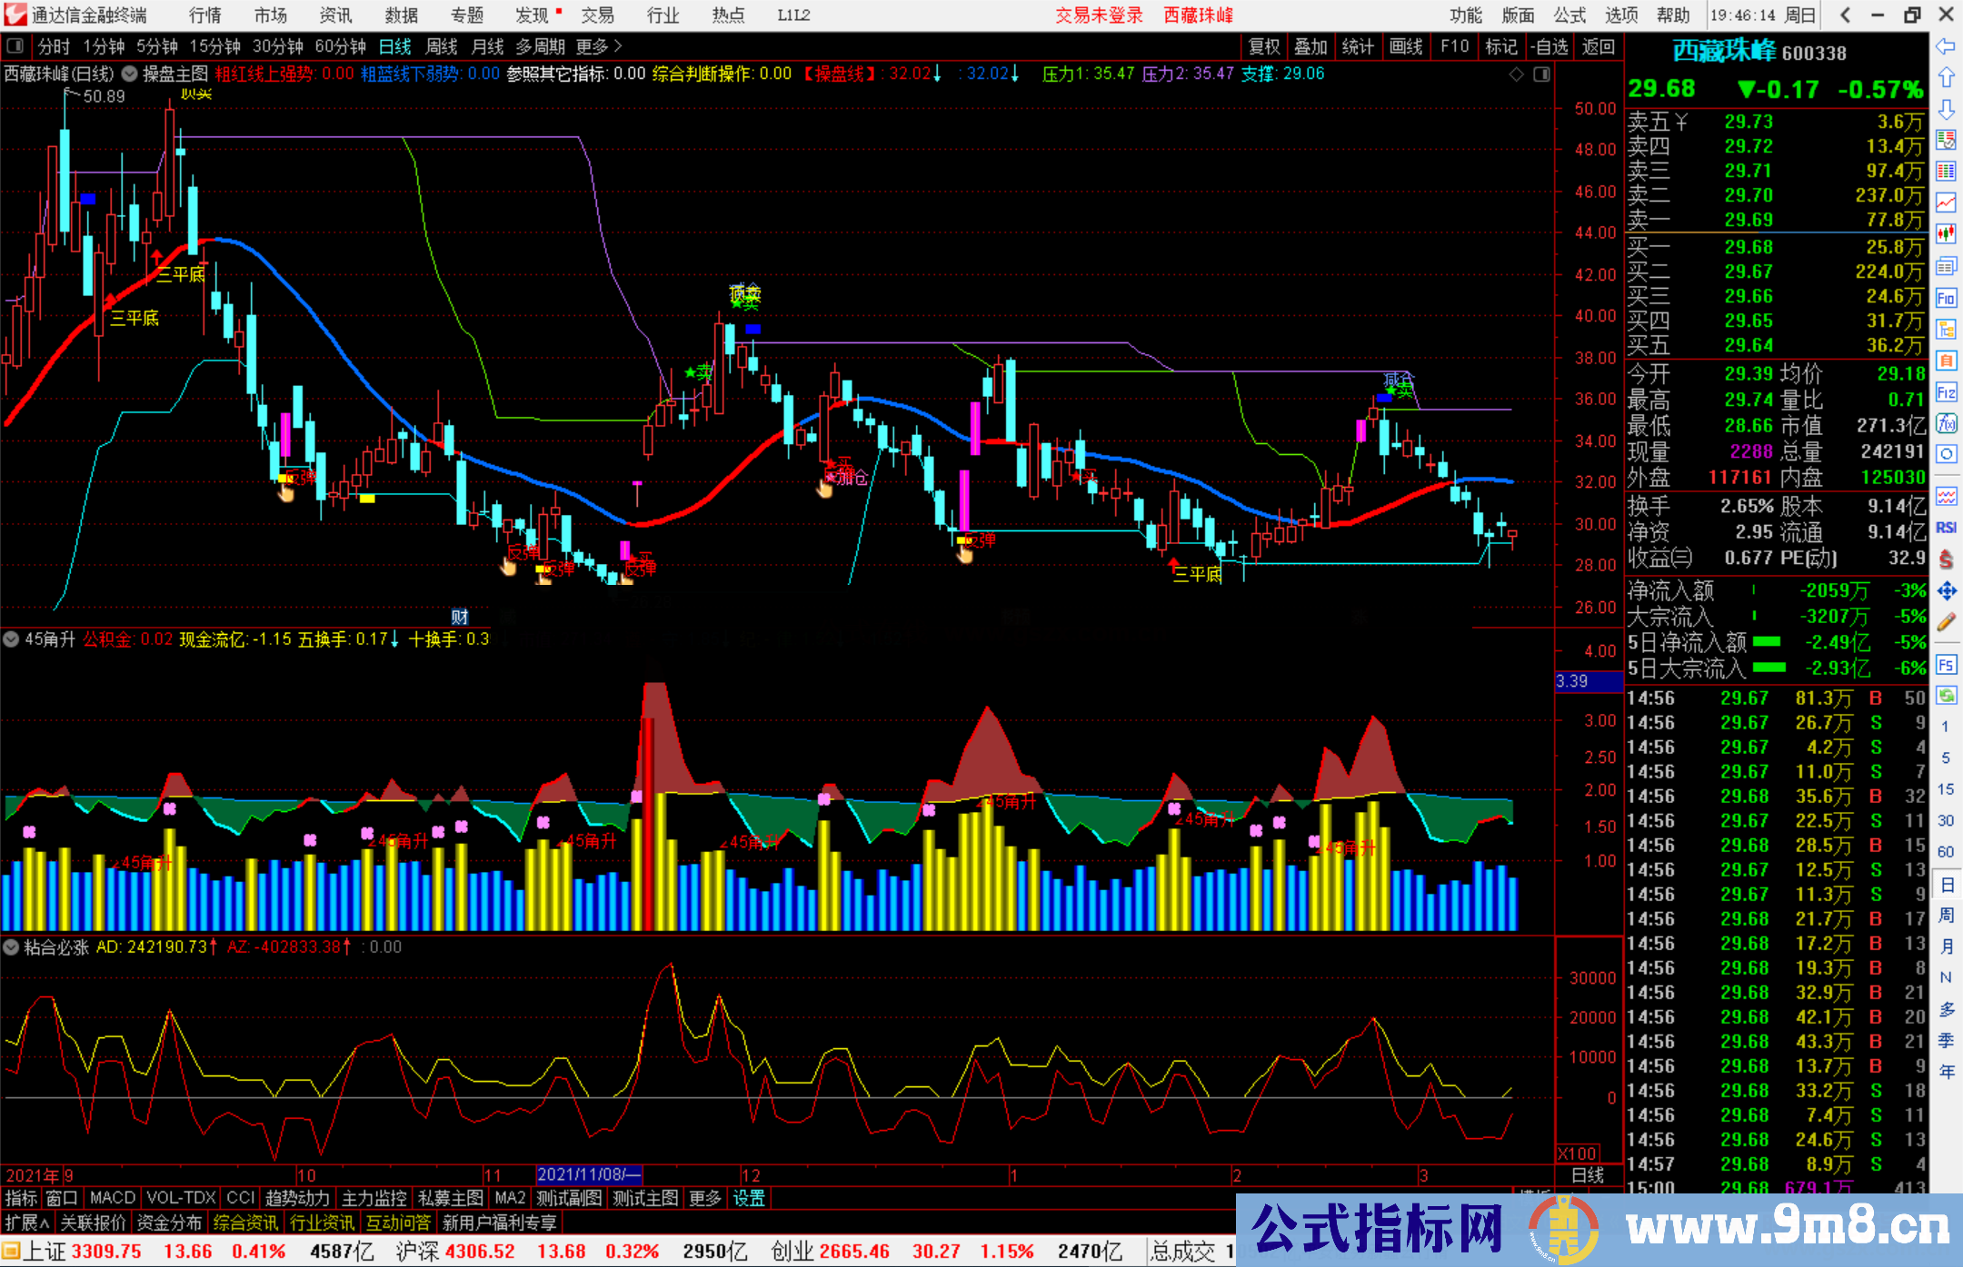
Task: Toggle 自选 to add stock to watchlist
Action: [1550, 46]
